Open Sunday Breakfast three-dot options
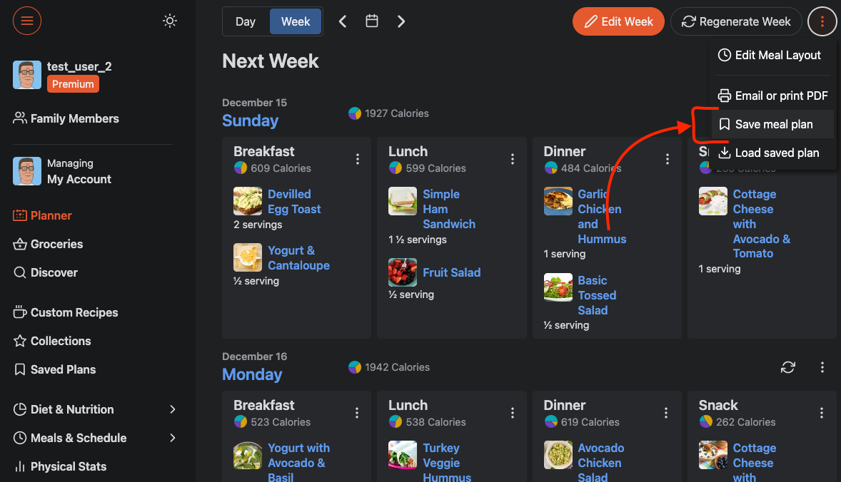 (x=358, y=159)
